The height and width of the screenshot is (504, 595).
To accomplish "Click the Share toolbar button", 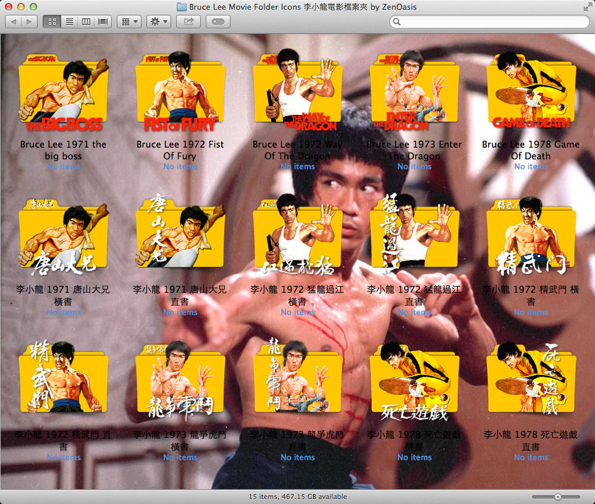I will coord(188,22).
